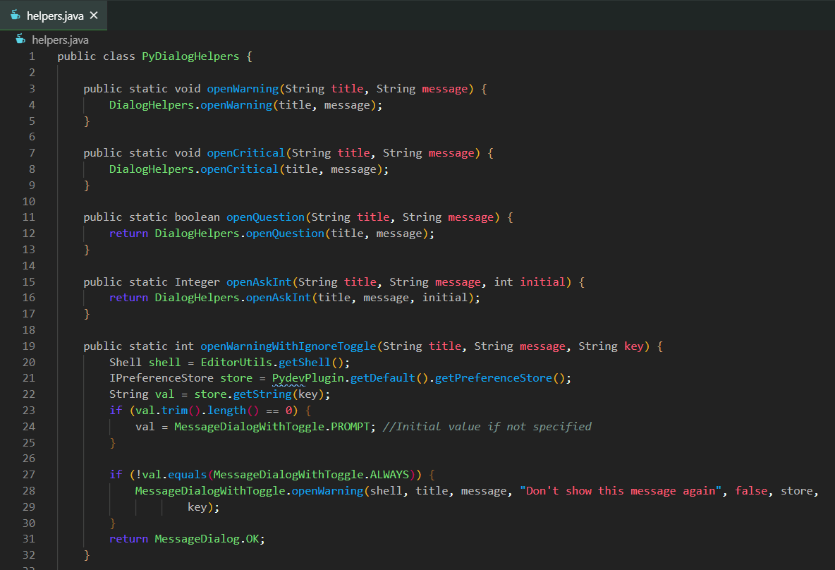Click the 'String key' parameter on line 19
Screen dimensions: 835x570
[x=611, y=346]
